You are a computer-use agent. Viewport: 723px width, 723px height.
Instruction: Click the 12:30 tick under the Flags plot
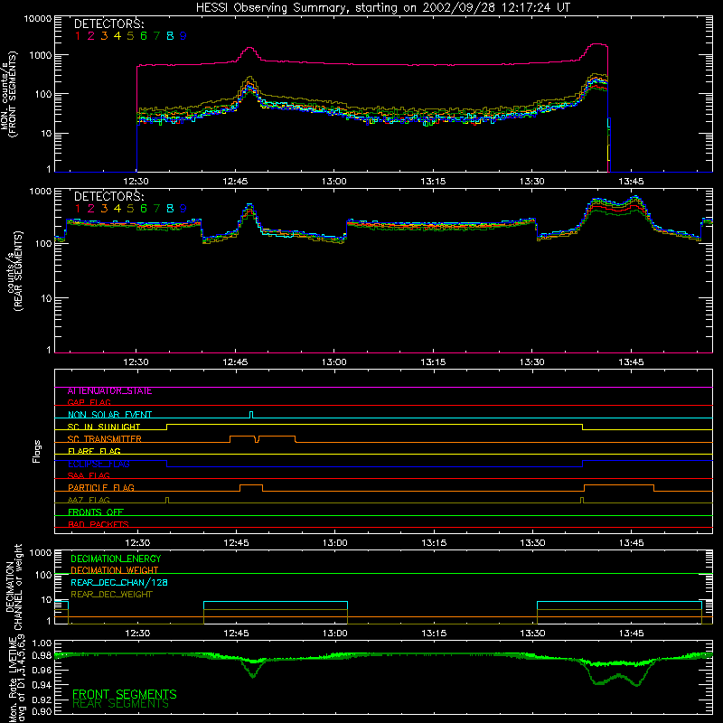[137, 543]
